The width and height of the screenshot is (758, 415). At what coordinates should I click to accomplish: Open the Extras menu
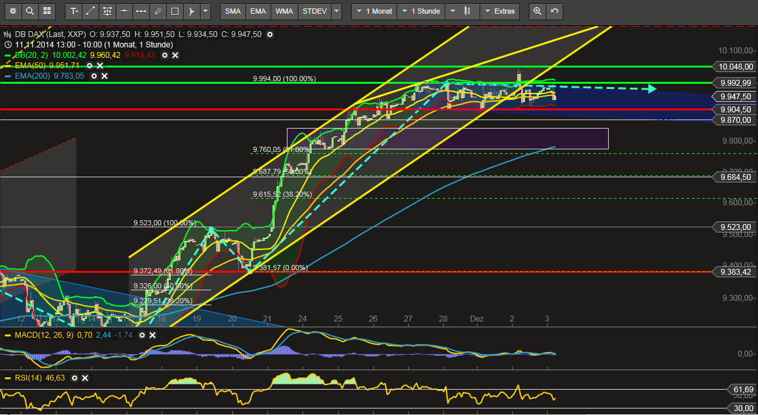(500, 11)
